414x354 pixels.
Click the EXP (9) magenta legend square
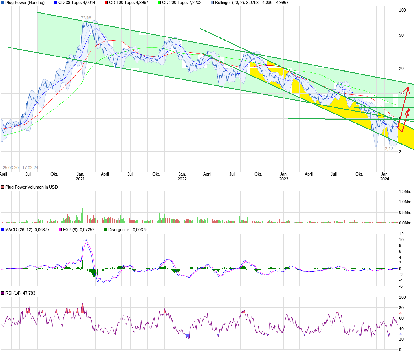tap(60, 230)
